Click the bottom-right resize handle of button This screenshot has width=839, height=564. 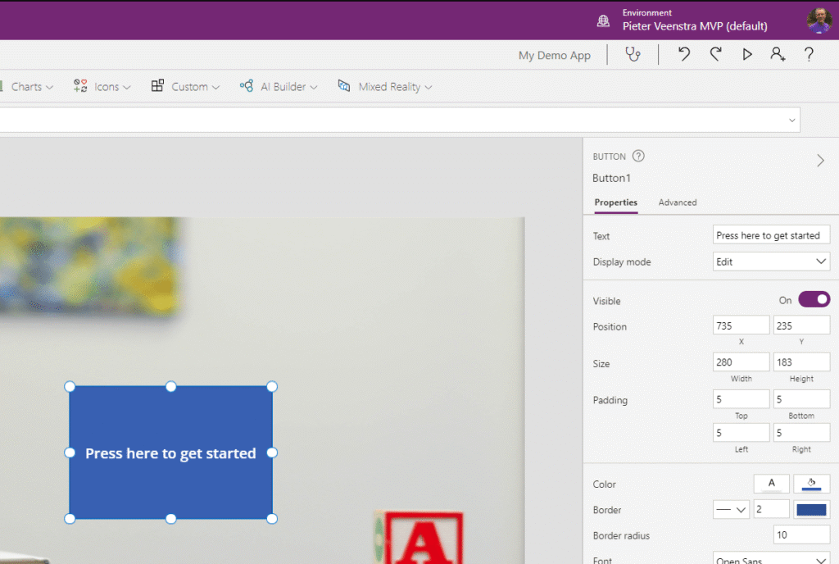(x=272, y=519)
